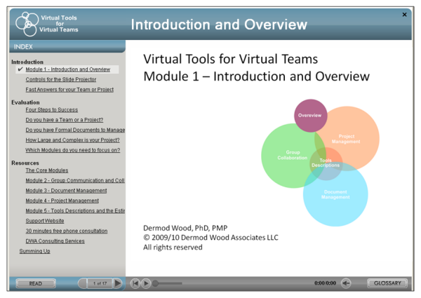Click the previous slide arrow button
421x298 pixels.
click(x=83, y=283)
